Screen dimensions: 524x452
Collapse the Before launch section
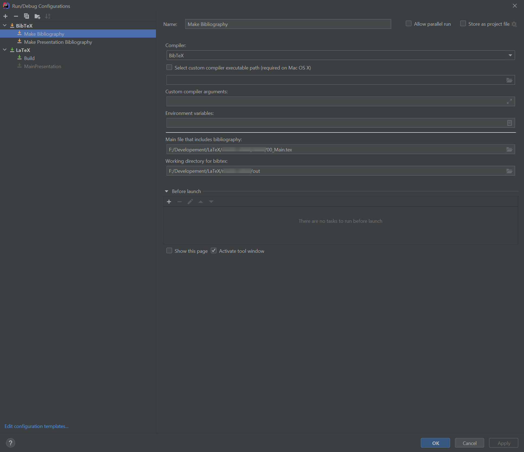click(167, 191)
